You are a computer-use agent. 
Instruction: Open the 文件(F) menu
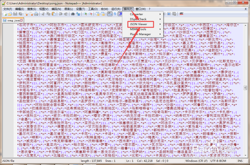[x=8, y=9]
